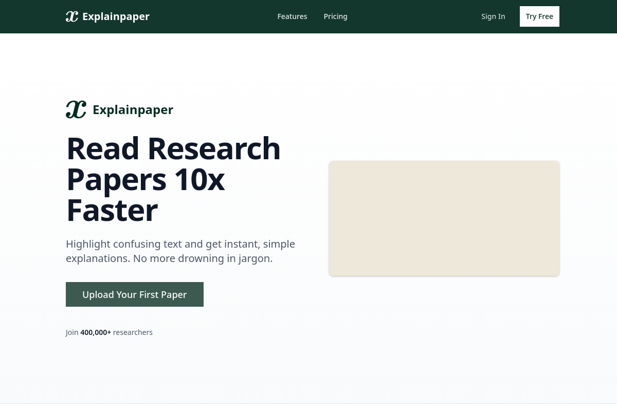Click the Join 400,000+ researchers text
This screenshot has width=617, height=411.
click(x=109, y=332)
